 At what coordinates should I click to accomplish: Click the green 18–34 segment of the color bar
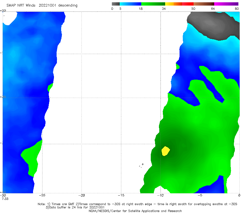[153, 4]
